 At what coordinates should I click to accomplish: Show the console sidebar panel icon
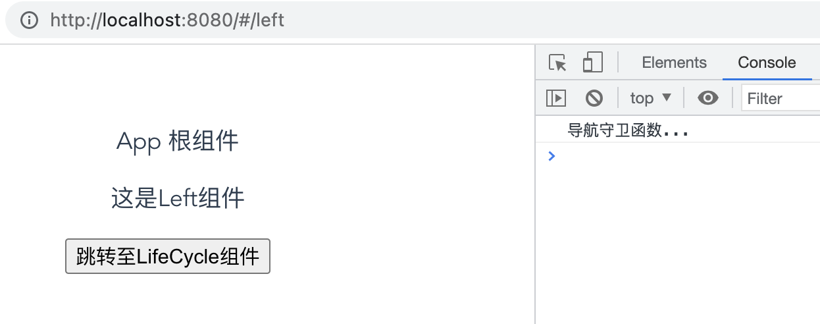pos(556,98)
